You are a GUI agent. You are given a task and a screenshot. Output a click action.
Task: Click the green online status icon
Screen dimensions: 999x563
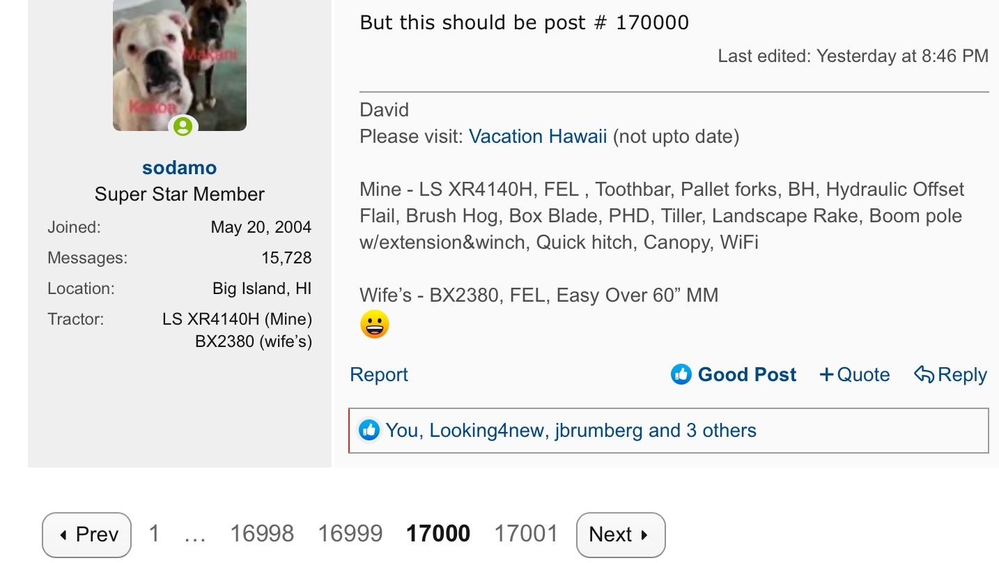(x=183, y=126)
